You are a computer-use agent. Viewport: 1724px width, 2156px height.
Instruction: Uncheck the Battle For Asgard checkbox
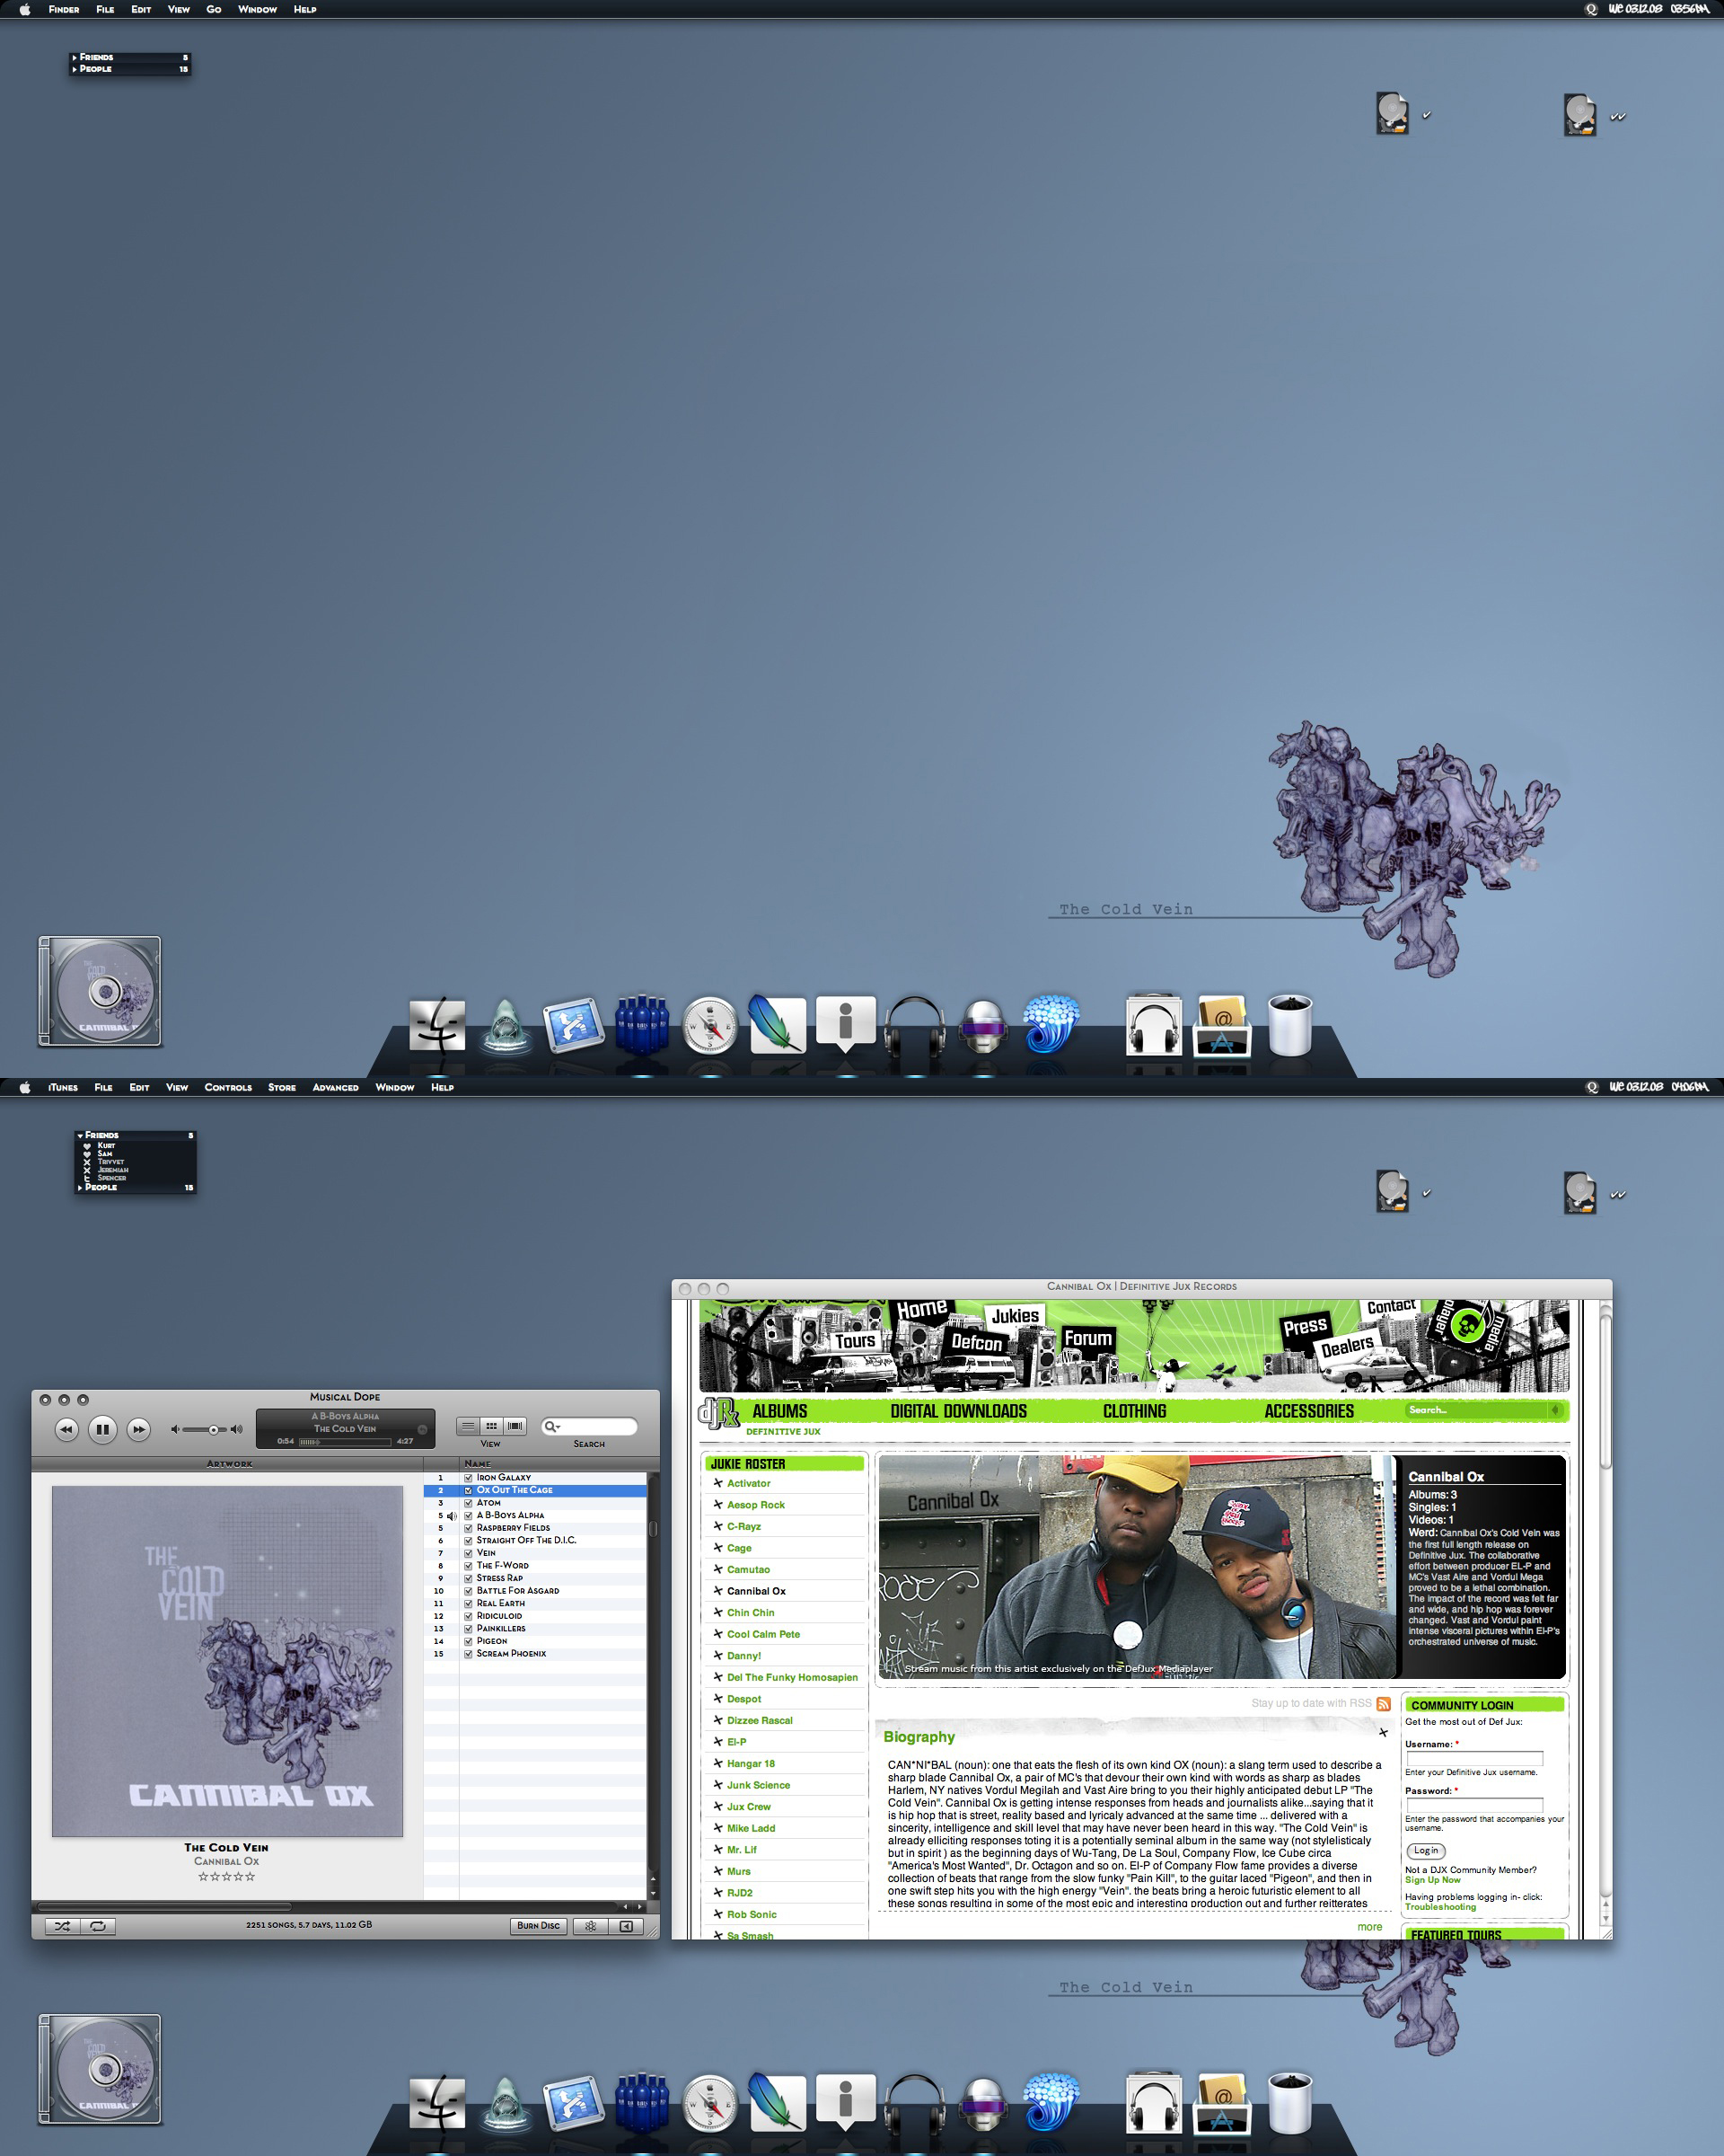(x=468, y=1591)
